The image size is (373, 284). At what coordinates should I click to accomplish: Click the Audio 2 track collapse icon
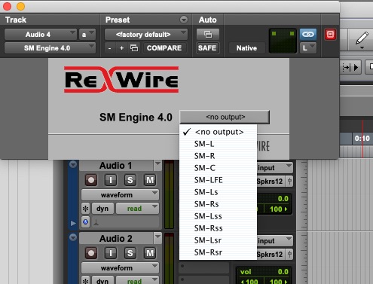coord(73,237)
